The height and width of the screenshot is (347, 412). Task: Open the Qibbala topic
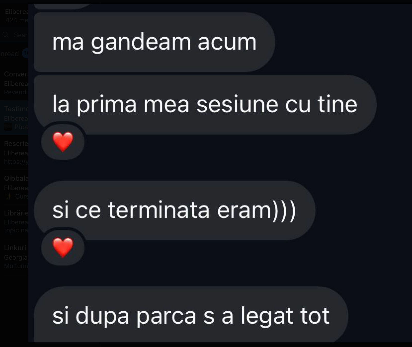coord(14,187)
